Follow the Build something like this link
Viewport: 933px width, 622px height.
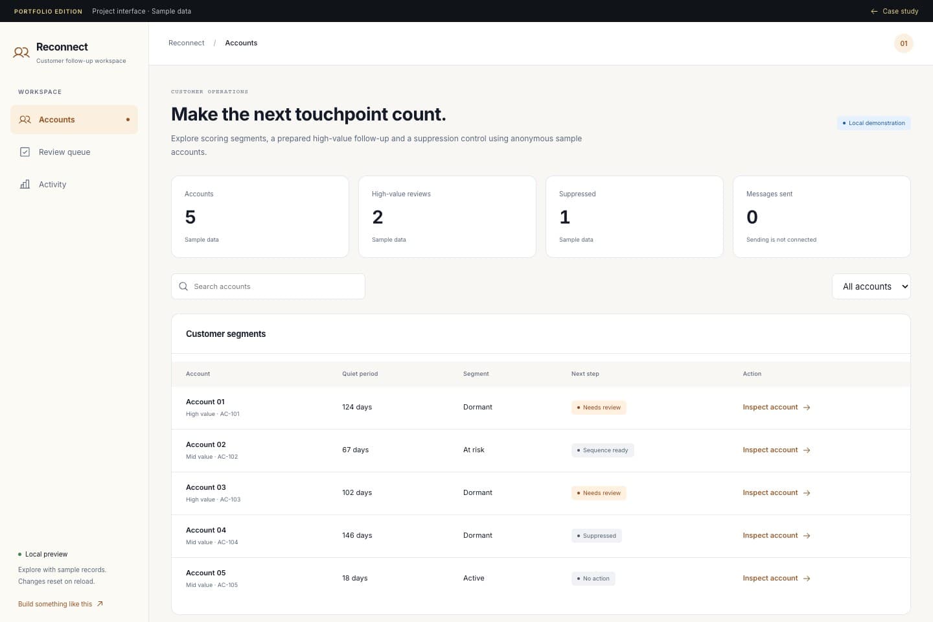[61, 604]
